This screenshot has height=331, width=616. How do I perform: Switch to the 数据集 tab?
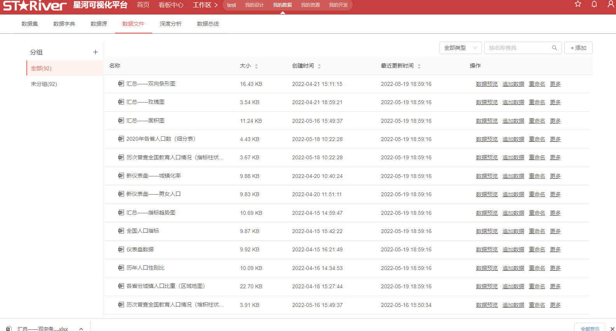tap(30, 24)
